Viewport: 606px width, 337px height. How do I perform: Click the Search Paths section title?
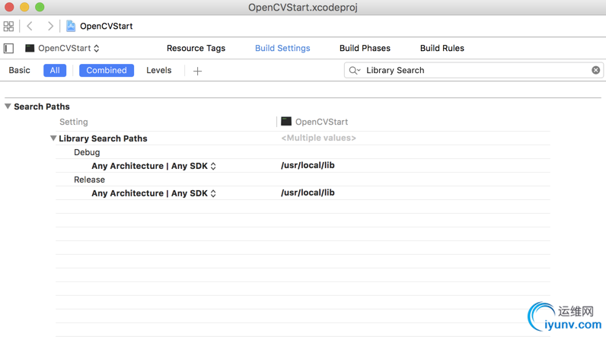[x=42, y=107]
